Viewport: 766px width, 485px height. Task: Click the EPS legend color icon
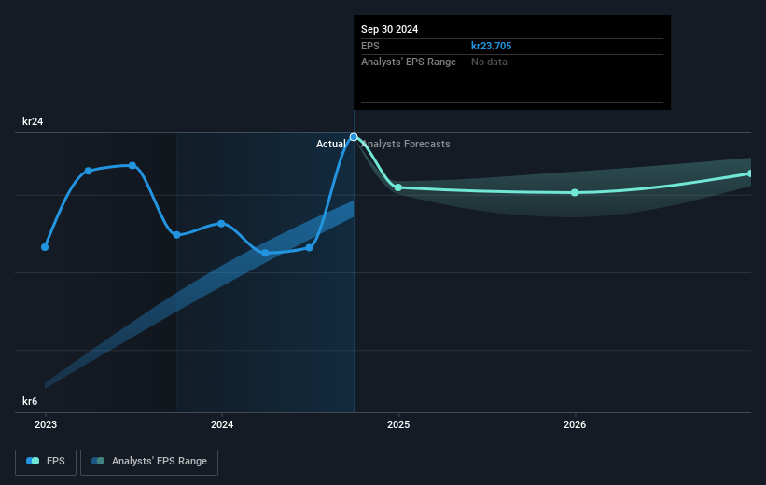point(33,461)
